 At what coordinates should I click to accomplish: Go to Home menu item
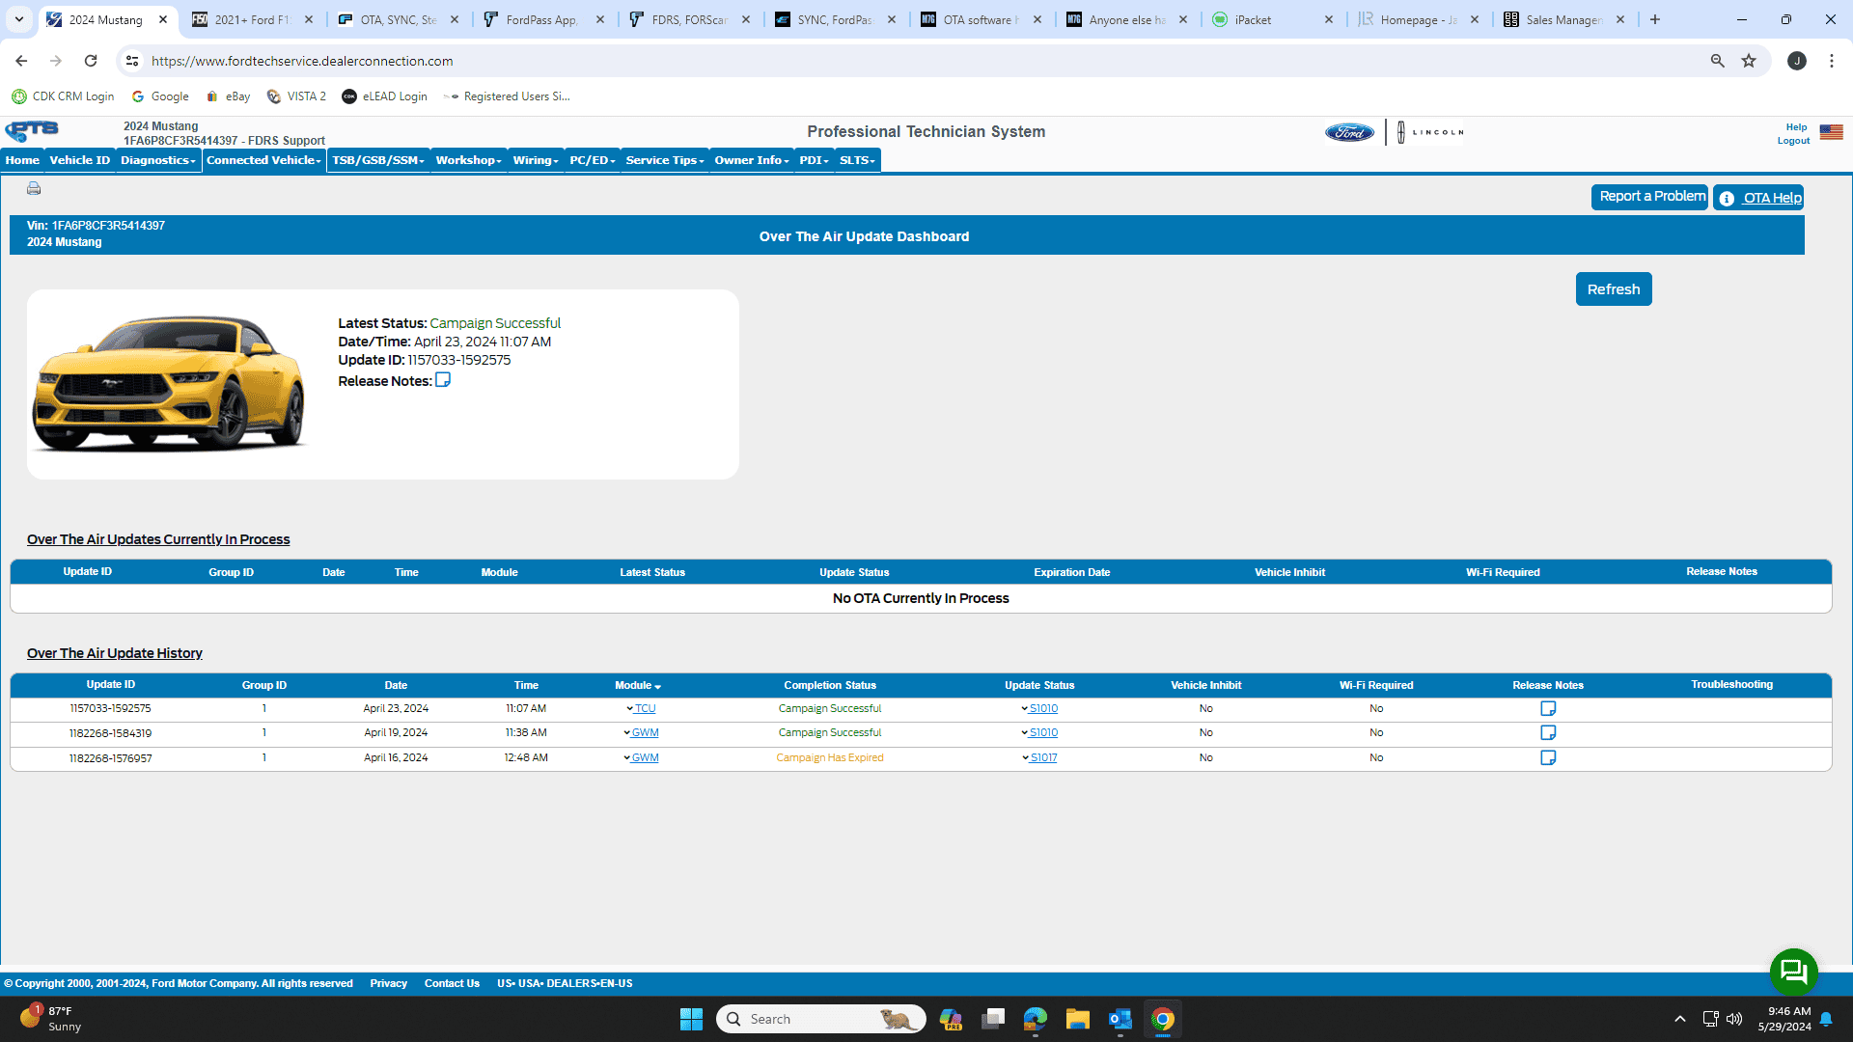(22, 160)
